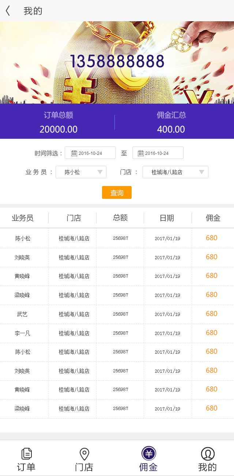
Task: Open the 门店 location pin icon
Action: coord(84,454)
